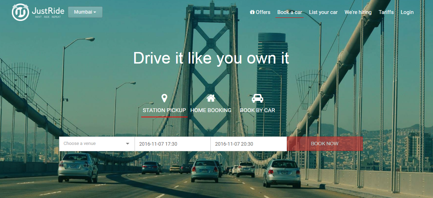Open the Mumbai city dropdown

[85, 12]
